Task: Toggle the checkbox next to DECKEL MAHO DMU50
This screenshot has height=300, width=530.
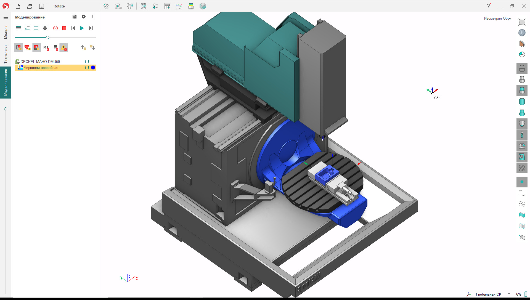Action: pos(87,62)
